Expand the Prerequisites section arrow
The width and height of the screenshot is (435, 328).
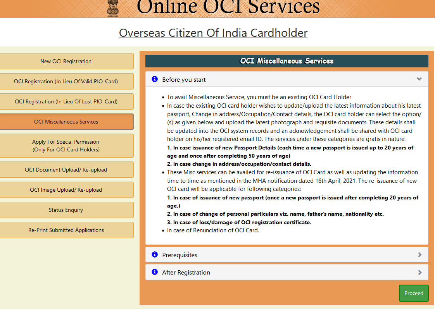pyautogui.click(x=420, y=255)
